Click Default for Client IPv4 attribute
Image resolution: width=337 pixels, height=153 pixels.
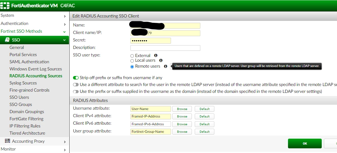(x=204, y=116)
